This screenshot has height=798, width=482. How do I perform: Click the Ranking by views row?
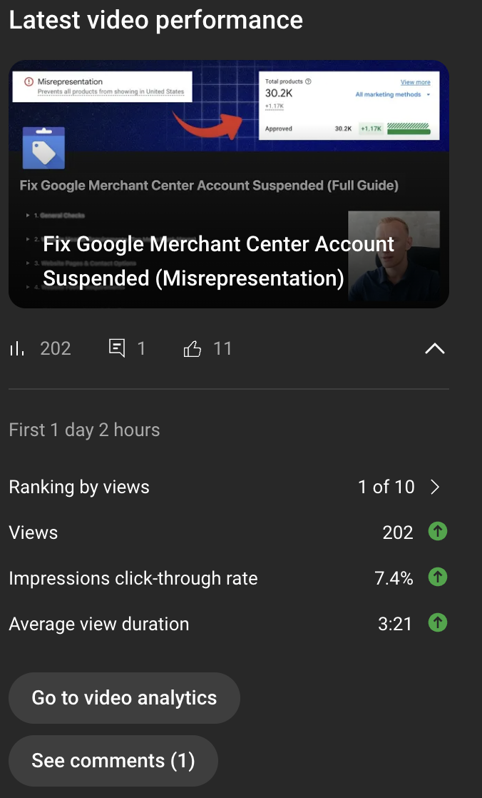(78, 487)
